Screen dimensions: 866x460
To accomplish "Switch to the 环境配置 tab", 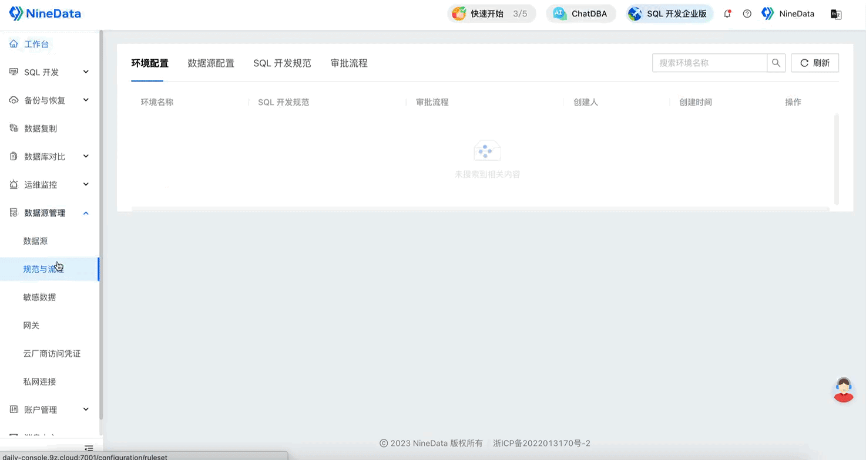I will pos(150,63).
